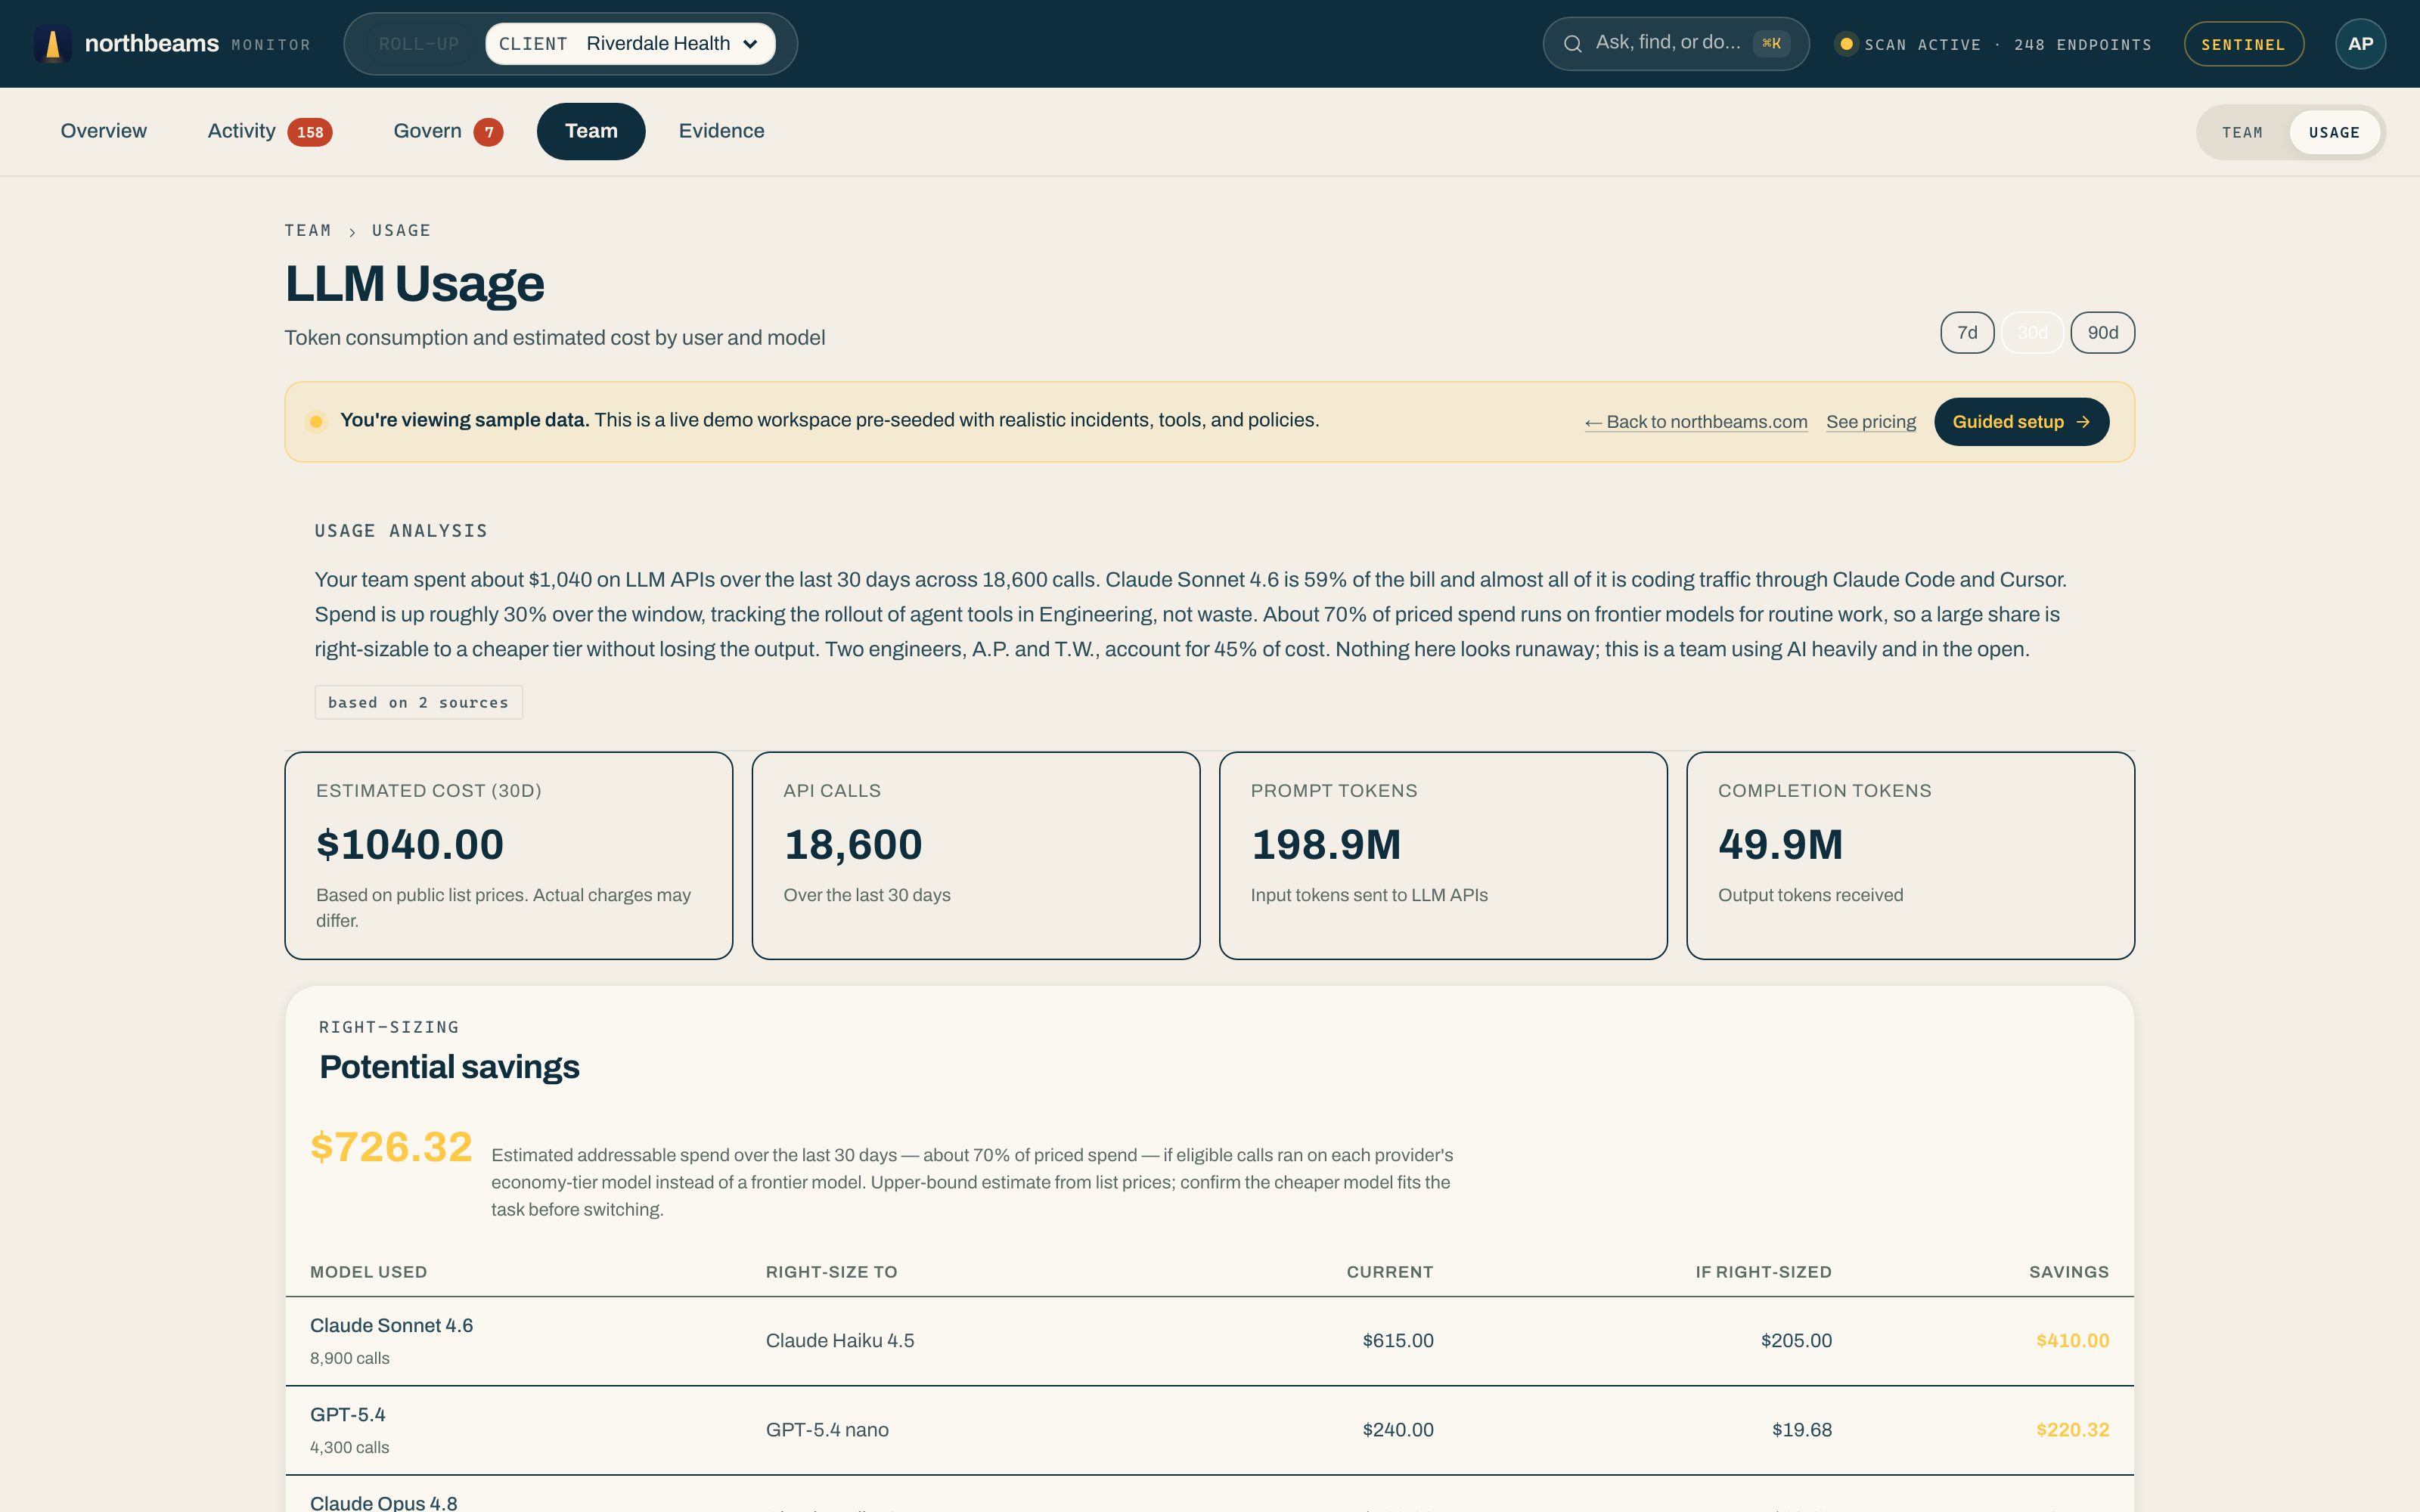The image size is (2420, 1512).
Task: Click the arrow icon in Guided setup
Action: [2083, 422]
